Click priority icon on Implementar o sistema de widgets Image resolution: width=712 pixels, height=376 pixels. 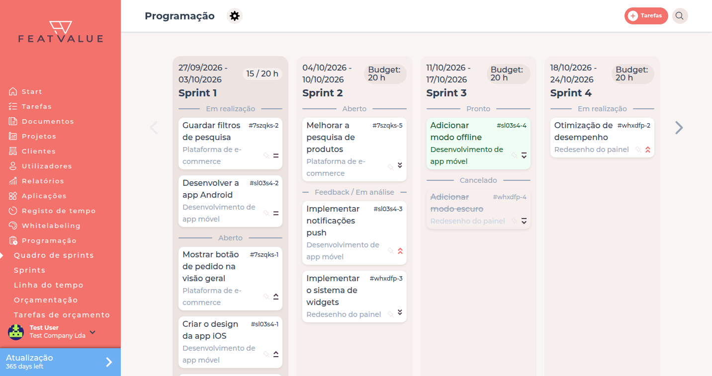point(400,312)
